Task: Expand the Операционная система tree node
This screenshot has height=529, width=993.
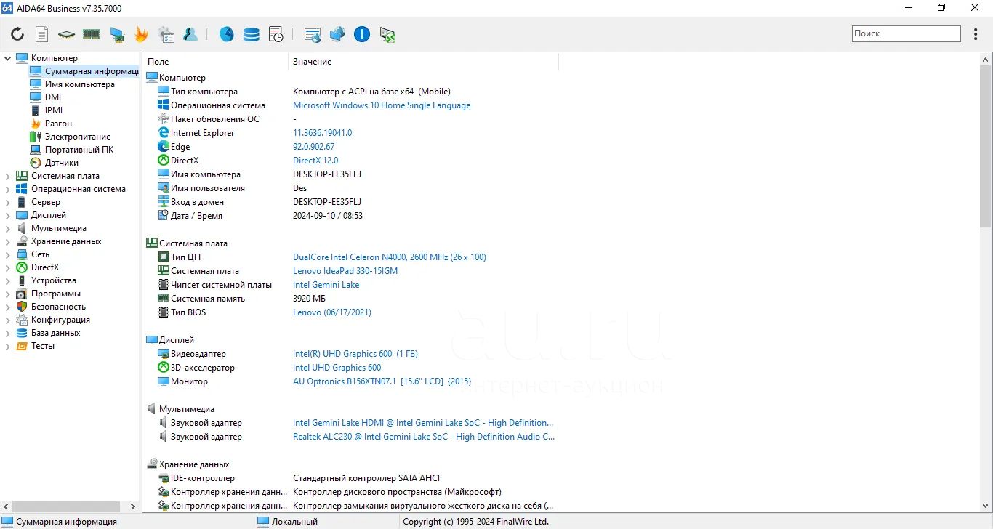Action: pyautogui.click(x=8, y=189)
